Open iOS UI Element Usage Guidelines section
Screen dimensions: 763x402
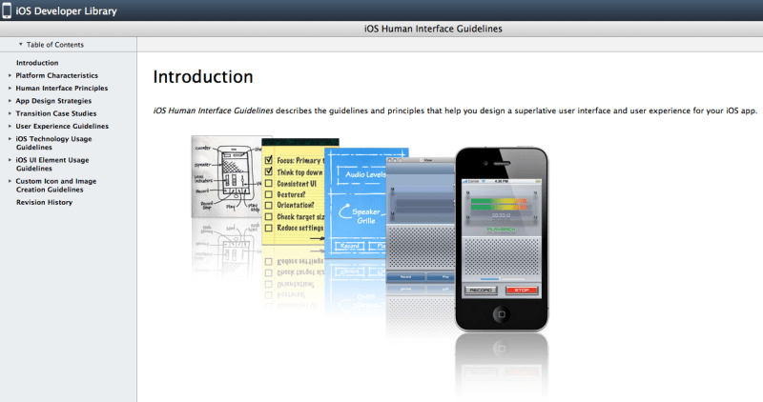point(52,164)
